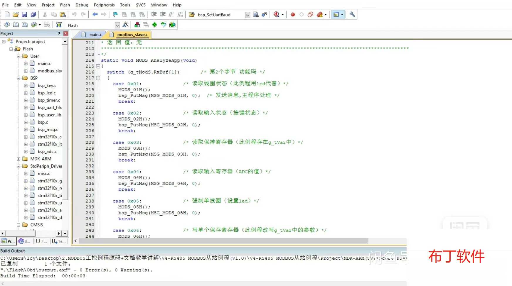
Task: Create a new file with the New icon
Action: 7,14
